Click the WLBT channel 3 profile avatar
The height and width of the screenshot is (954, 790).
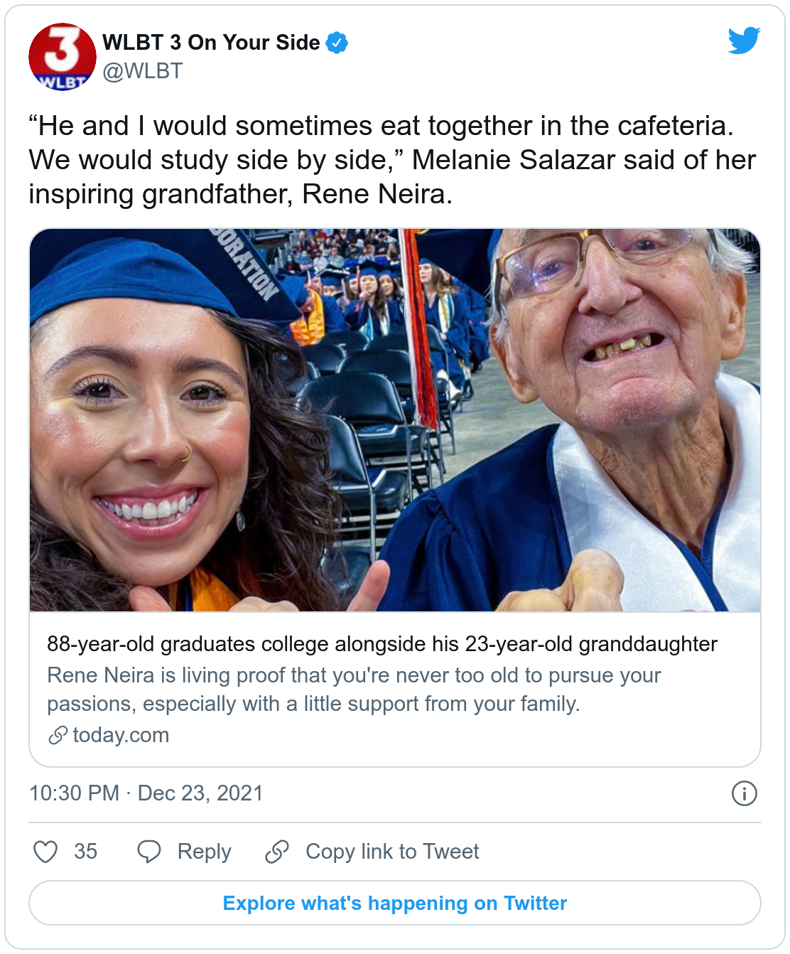point(63,57)
